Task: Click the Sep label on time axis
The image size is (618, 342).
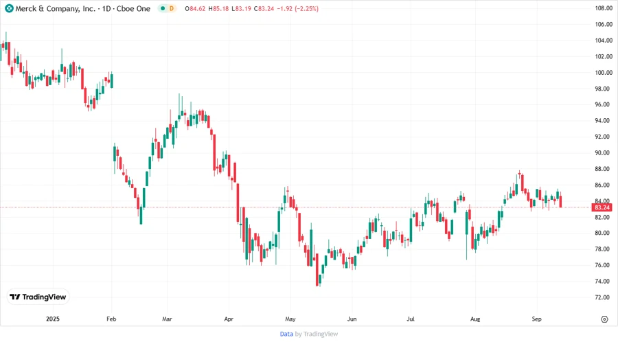Action: (537, 319)
